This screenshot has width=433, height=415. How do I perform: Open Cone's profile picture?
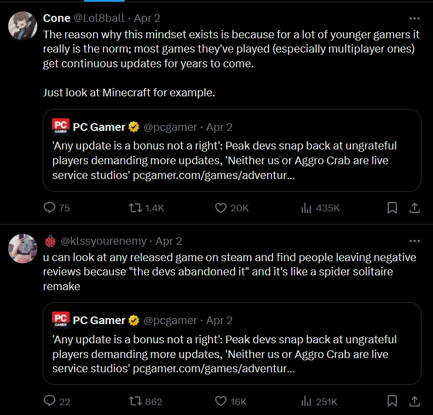tap(23, 25)
